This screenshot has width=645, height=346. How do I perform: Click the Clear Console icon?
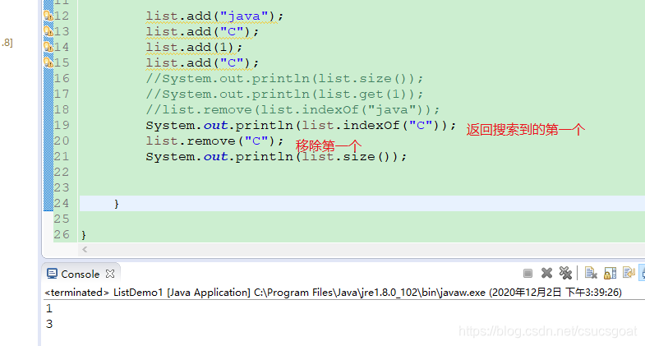[x=591, y=273]
